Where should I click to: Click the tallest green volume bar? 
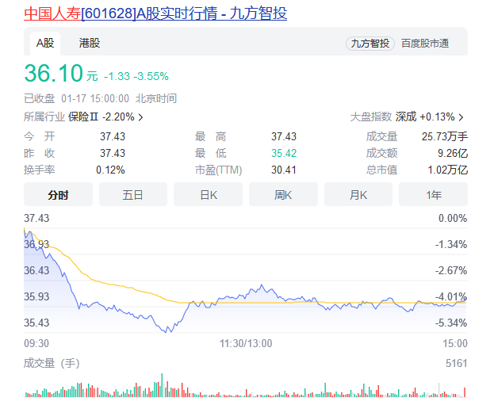[x=162, y=385]
